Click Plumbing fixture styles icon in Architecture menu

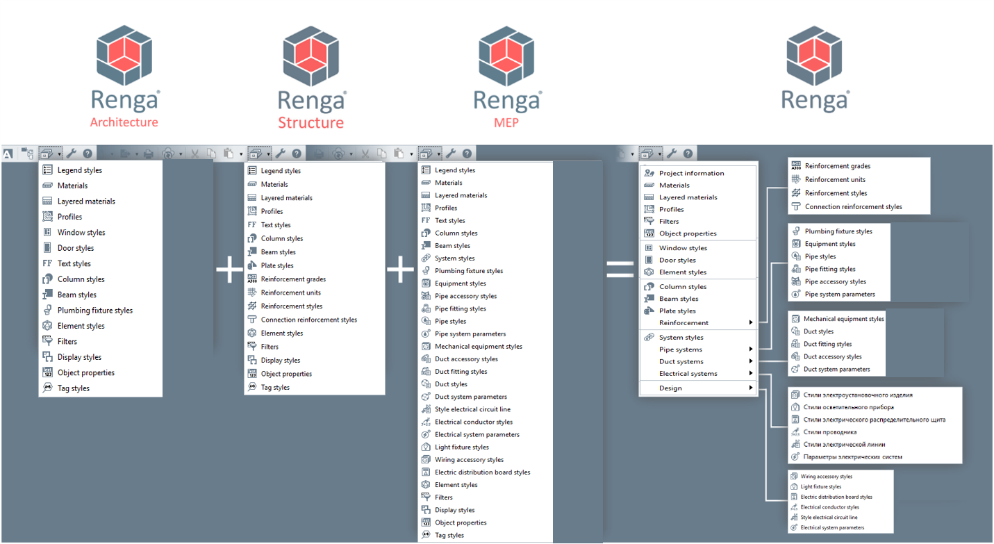[x=47, y=311]
